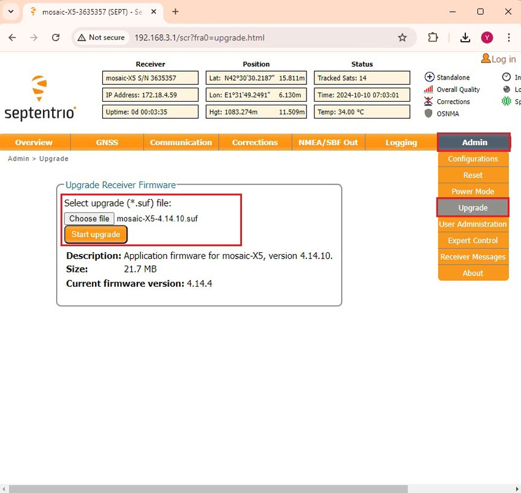521x493 pixels.
Task: Click the OSNMA shield icon
Action: point(429,113)
